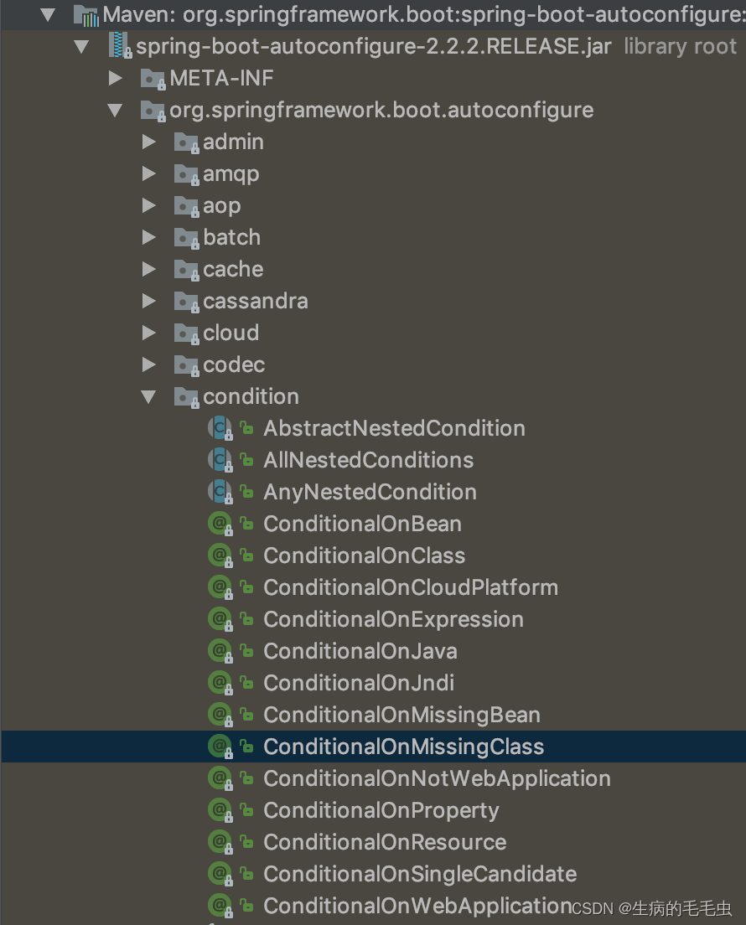Select ConditionalOnSingleCandidate entry
The height and width of the screenshot is (925, 746).
click(x=420, y=874)
